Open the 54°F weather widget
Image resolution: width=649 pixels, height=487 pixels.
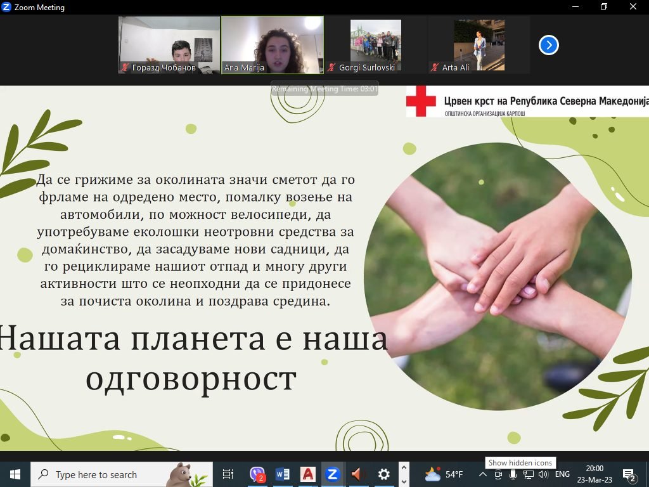click(x=444, y=474)
